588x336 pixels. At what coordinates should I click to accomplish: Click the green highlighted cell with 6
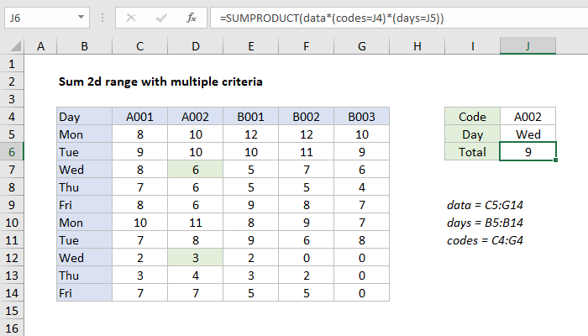[x=195, y=168]
